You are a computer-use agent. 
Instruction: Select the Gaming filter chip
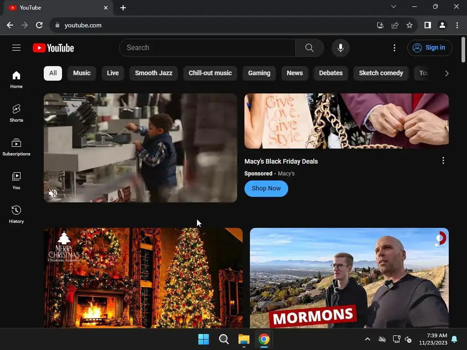coord(259,73)
